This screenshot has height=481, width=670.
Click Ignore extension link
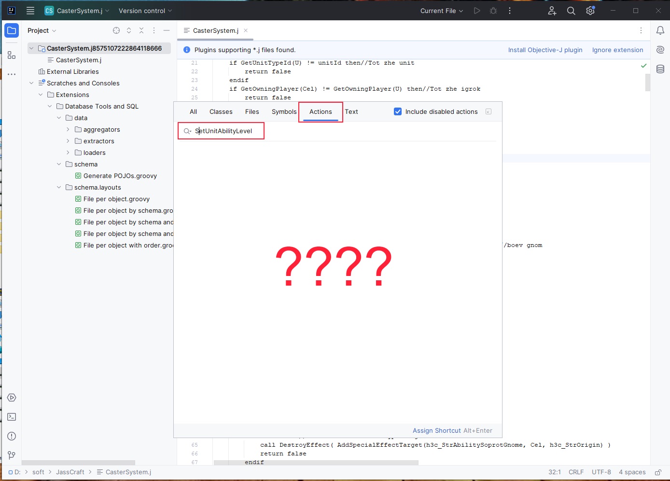click(x=618, y=50)
